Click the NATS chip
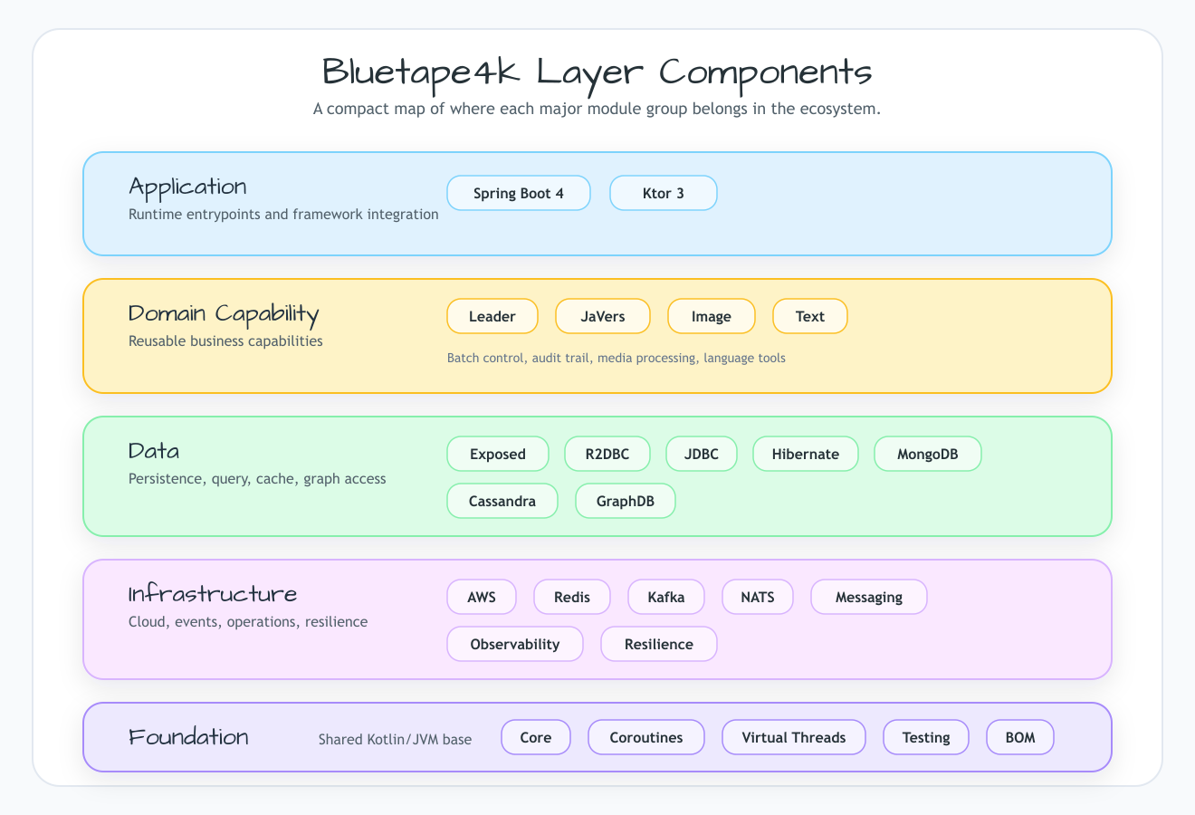 coord(758,597)
